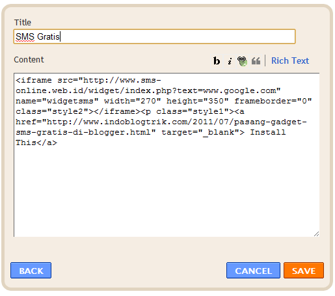Click the 'Title' field label
This screenshot has width=335, height=296.
[x=23, y=23]
